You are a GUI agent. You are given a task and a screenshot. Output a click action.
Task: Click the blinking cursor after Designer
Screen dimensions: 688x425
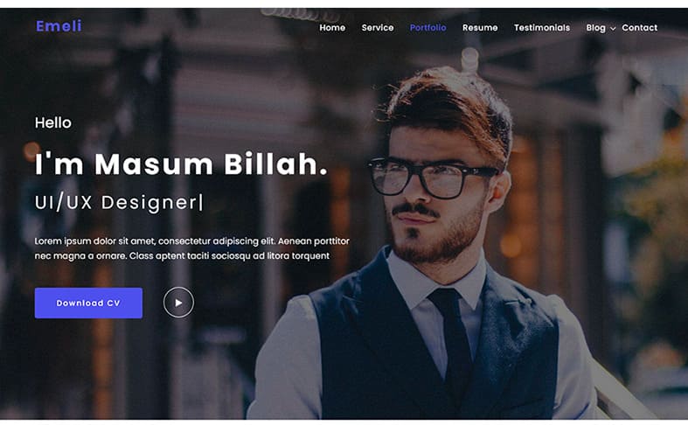tap(201, 202)
